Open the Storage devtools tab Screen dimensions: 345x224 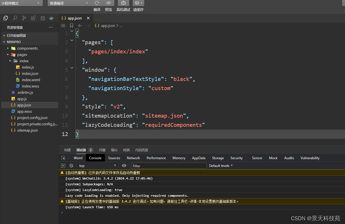[218, 158]
